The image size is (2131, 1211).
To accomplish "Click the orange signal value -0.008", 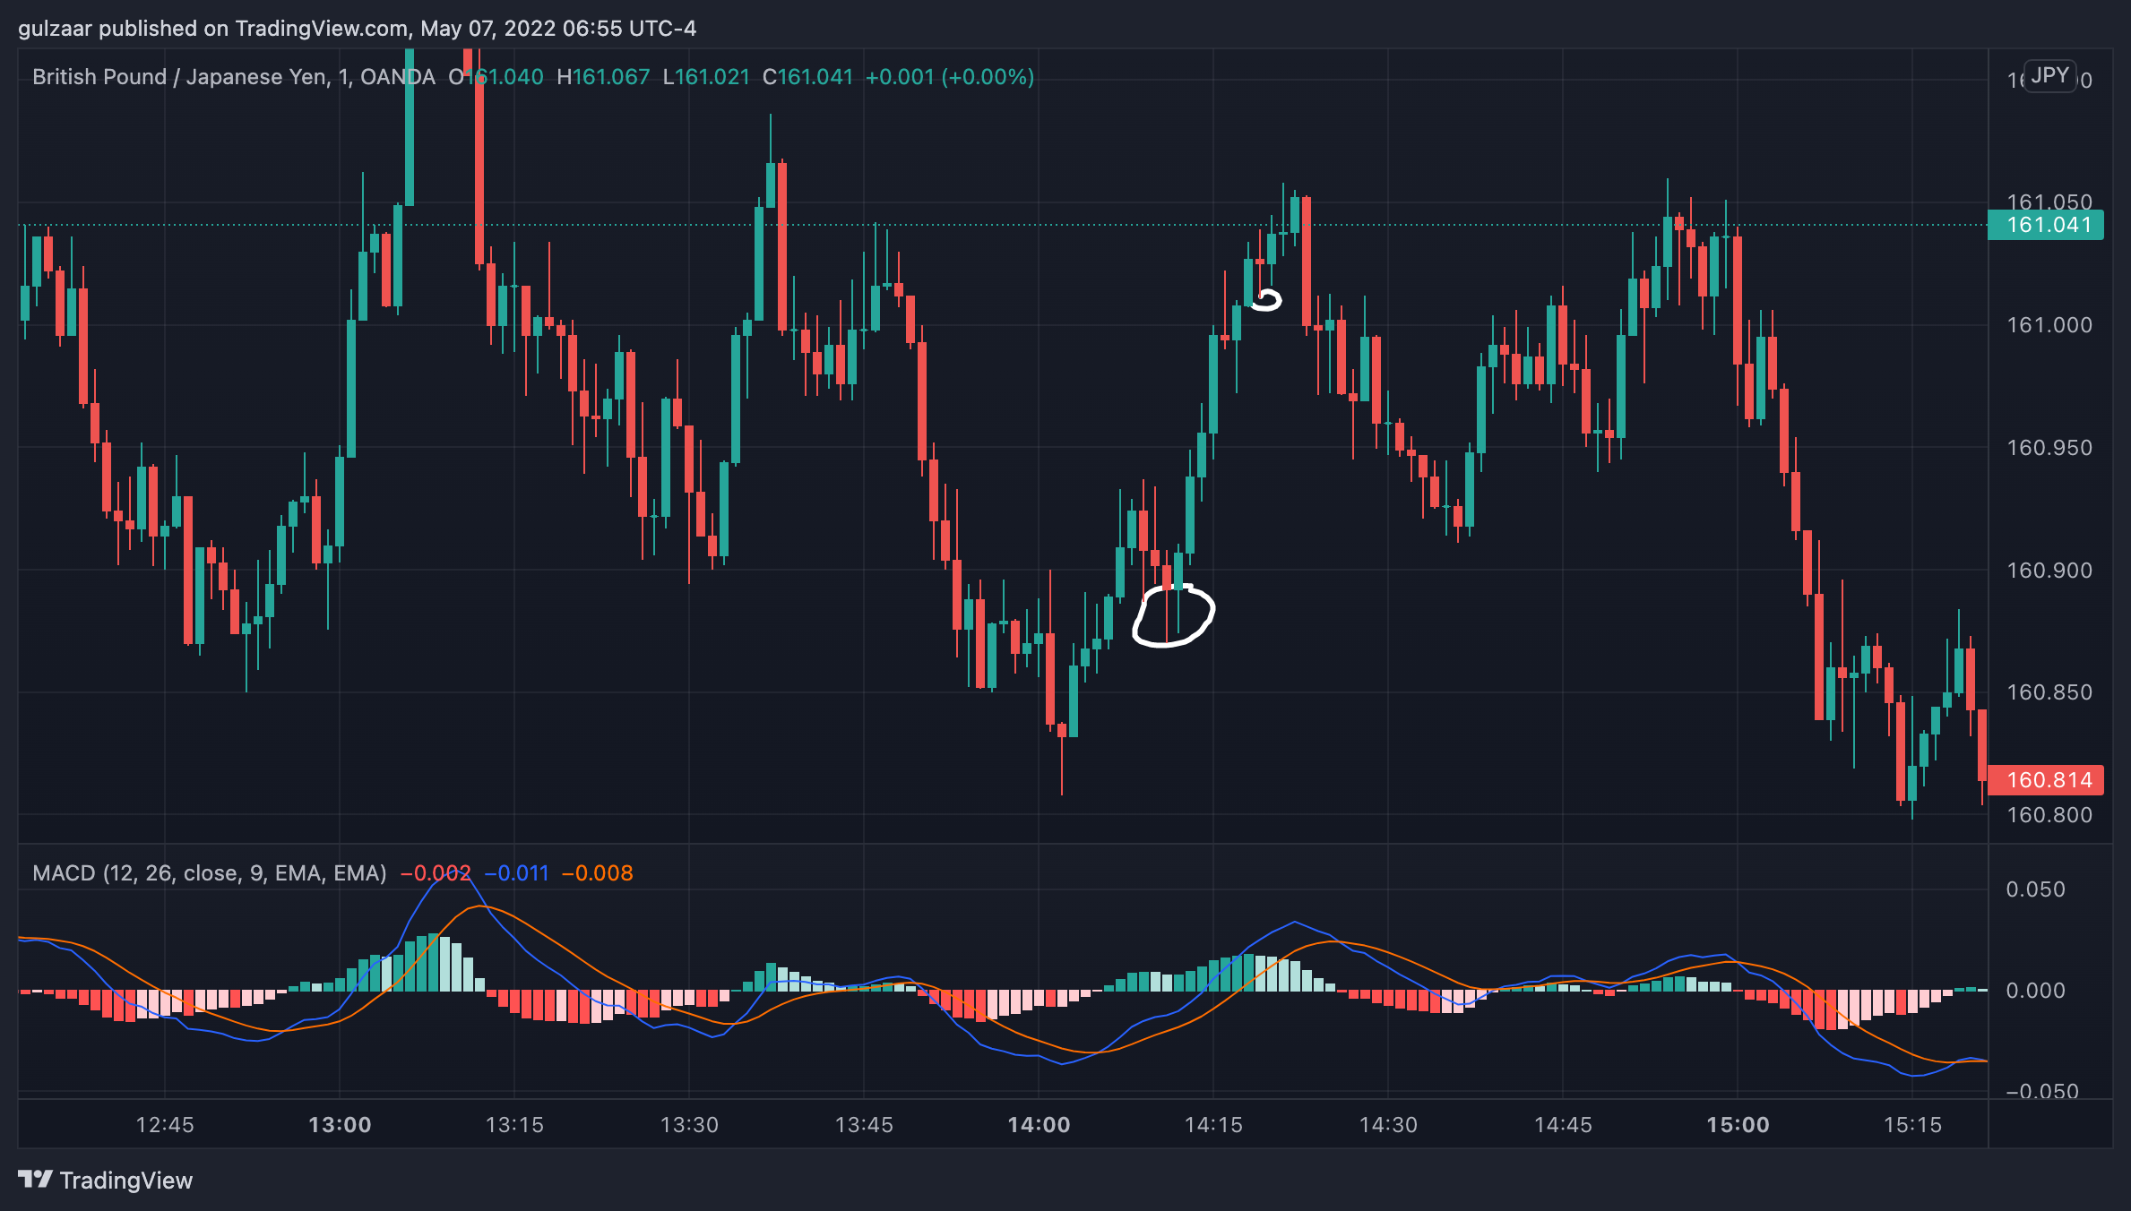I will point(598,873).
